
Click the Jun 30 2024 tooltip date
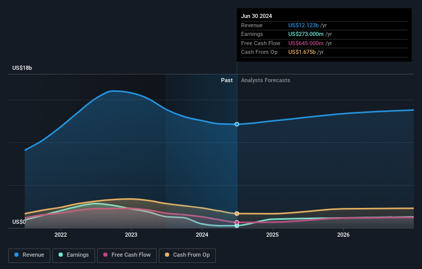pos(256,16)
